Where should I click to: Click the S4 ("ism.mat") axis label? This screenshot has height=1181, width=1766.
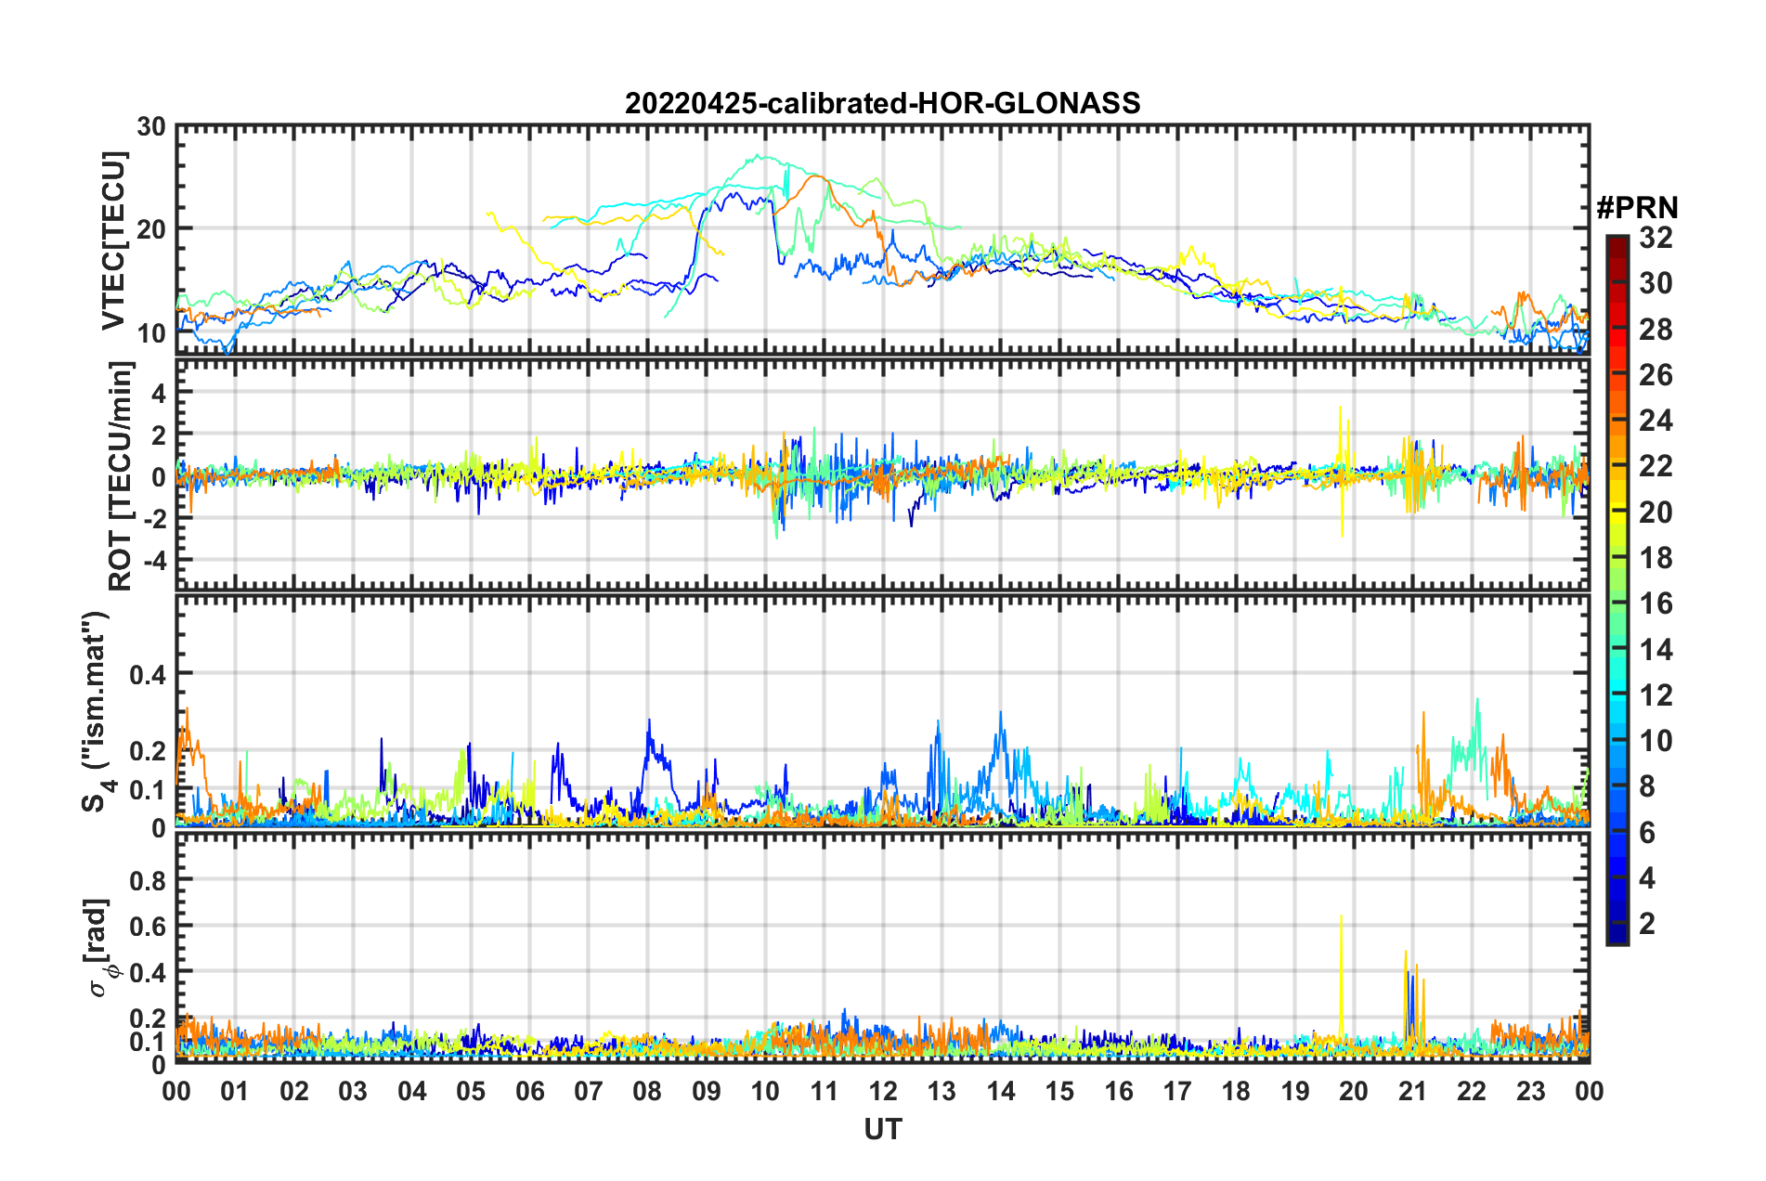(x=96, y=712)
